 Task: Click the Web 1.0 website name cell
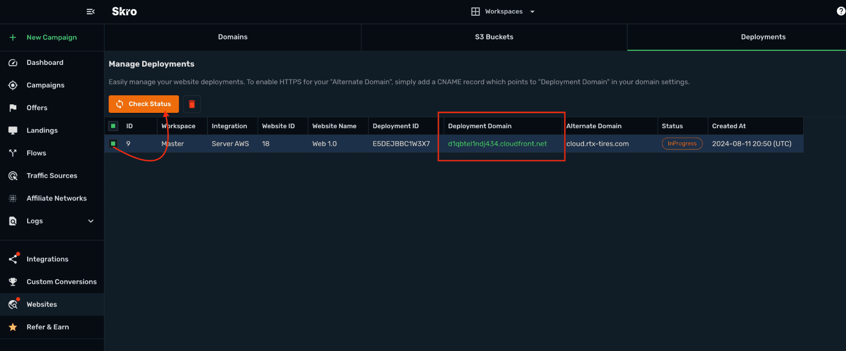point(324,144)
